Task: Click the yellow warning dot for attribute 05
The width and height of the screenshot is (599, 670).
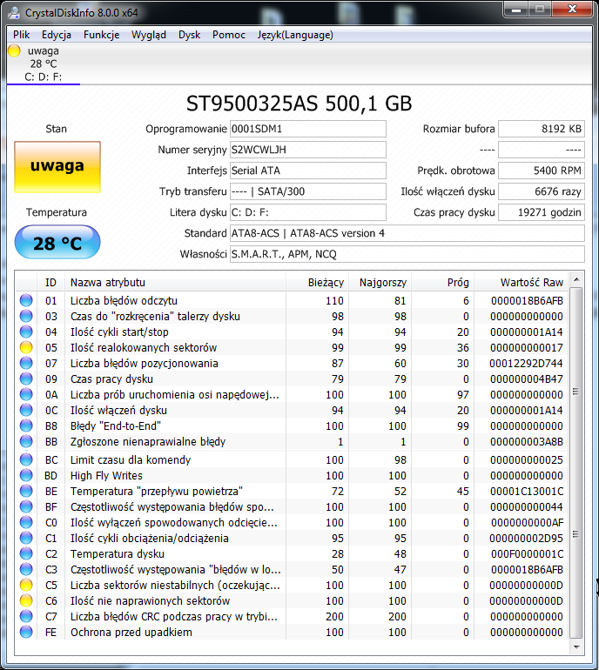Action: 26,347
